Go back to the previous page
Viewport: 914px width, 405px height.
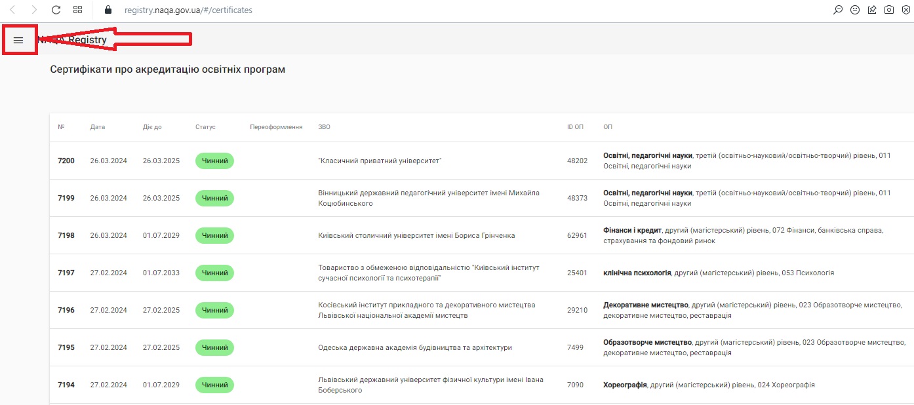coord(12,10)
